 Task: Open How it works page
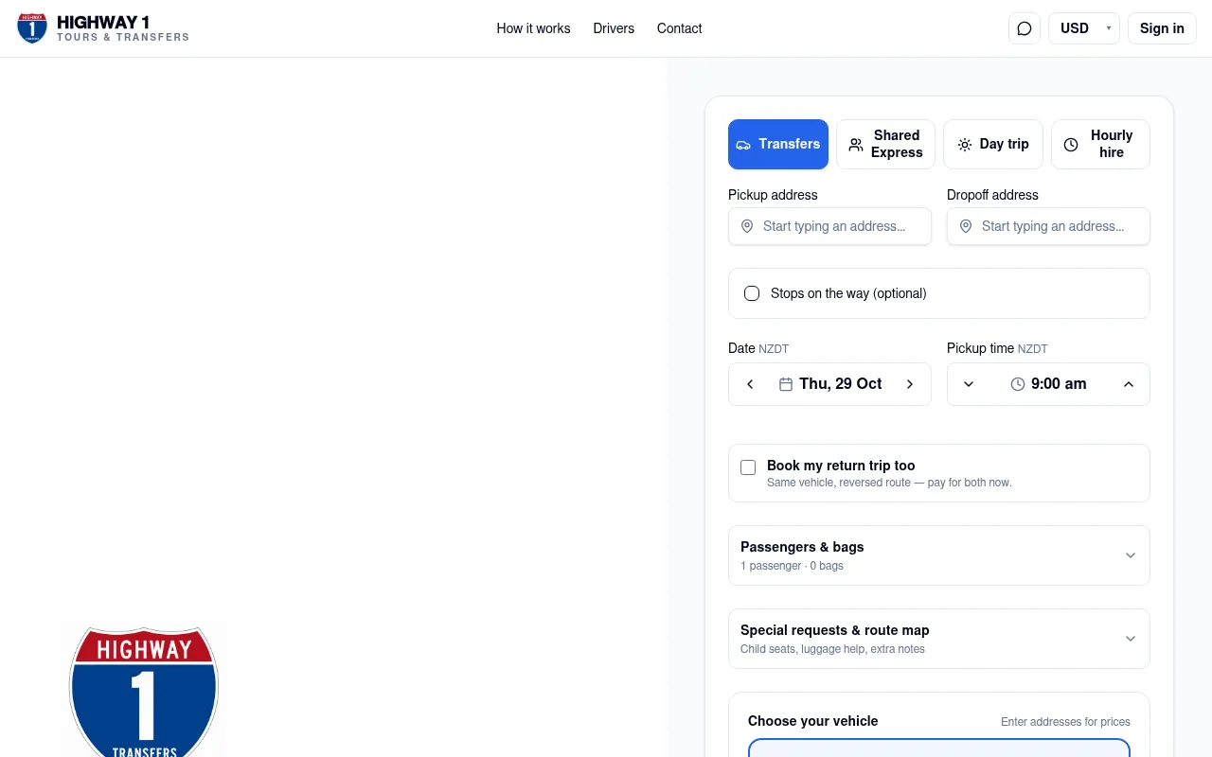coord(533,28)
